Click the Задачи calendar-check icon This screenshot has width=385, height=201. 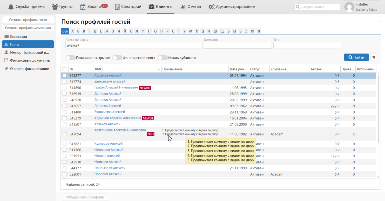point(83,7)
